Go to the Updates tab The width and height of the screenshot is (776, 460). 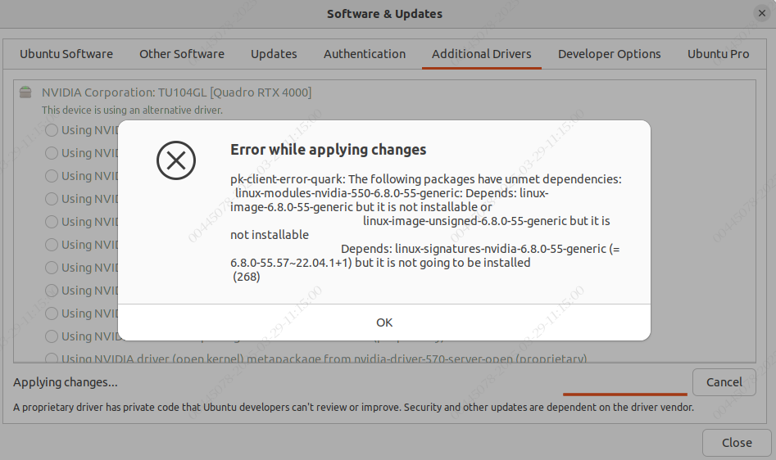coord(274,54)
